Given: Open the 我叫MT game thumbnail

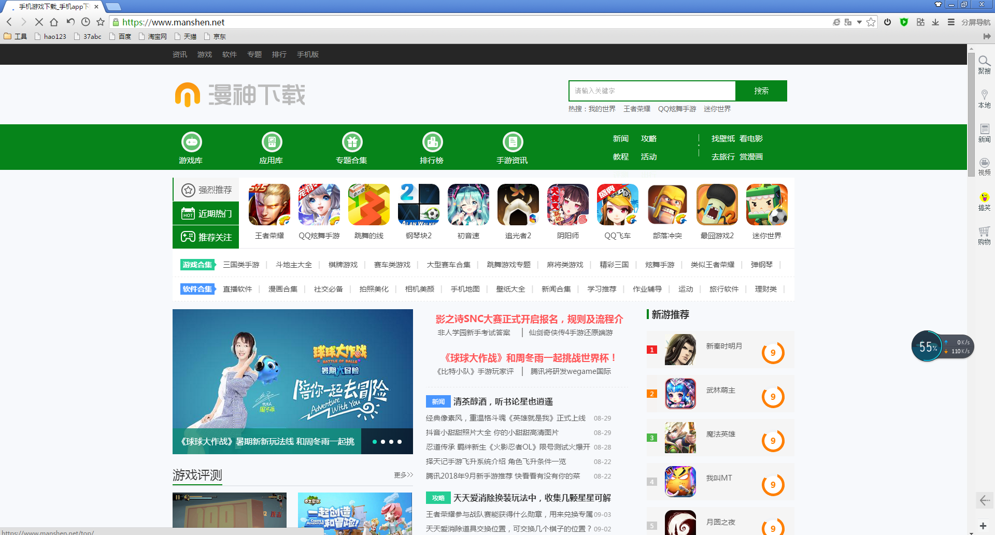Looking at the screenshot, I should pyautogui.click(x=680, y=482).
